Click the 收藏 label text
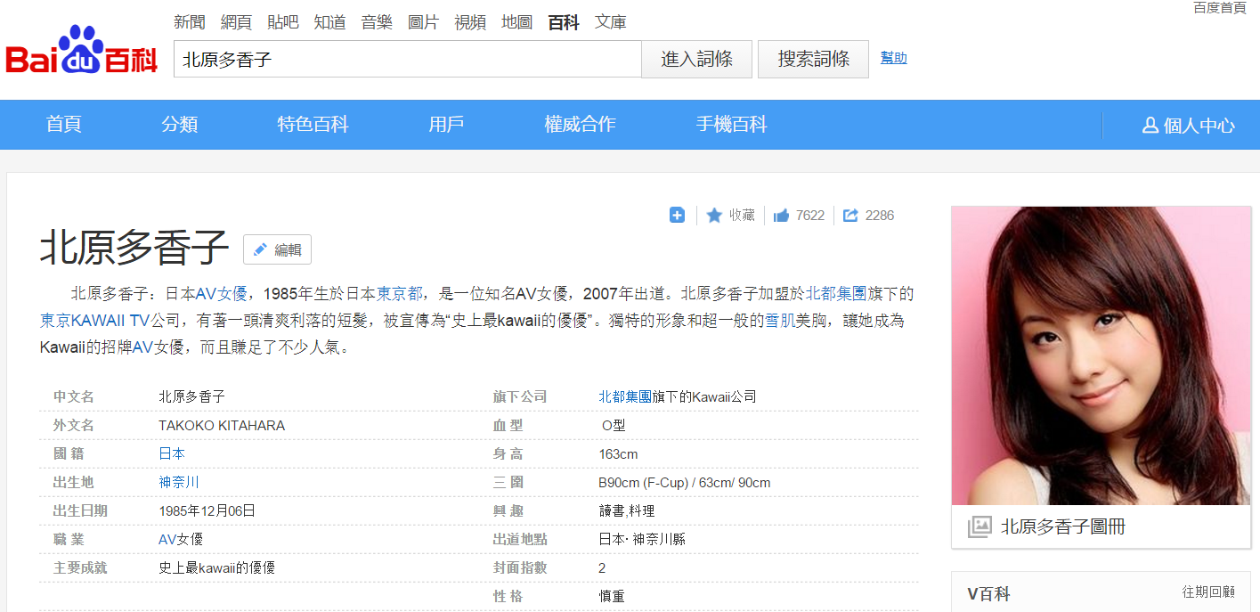The image size is (1260, 612). [742, 215]
